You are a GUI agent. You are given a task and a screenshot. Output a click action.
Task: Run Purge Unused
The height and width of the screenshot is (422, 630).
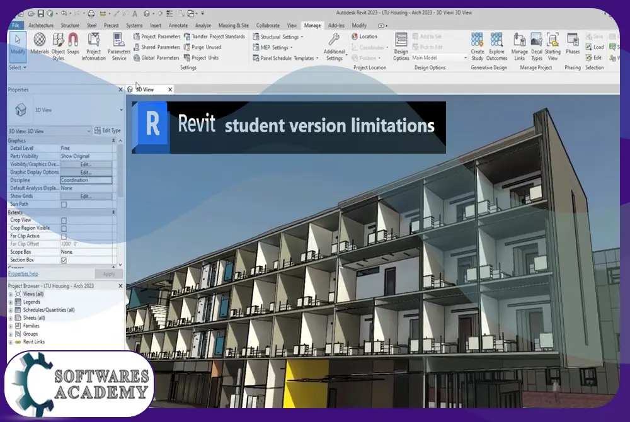(x=202, y=47)
